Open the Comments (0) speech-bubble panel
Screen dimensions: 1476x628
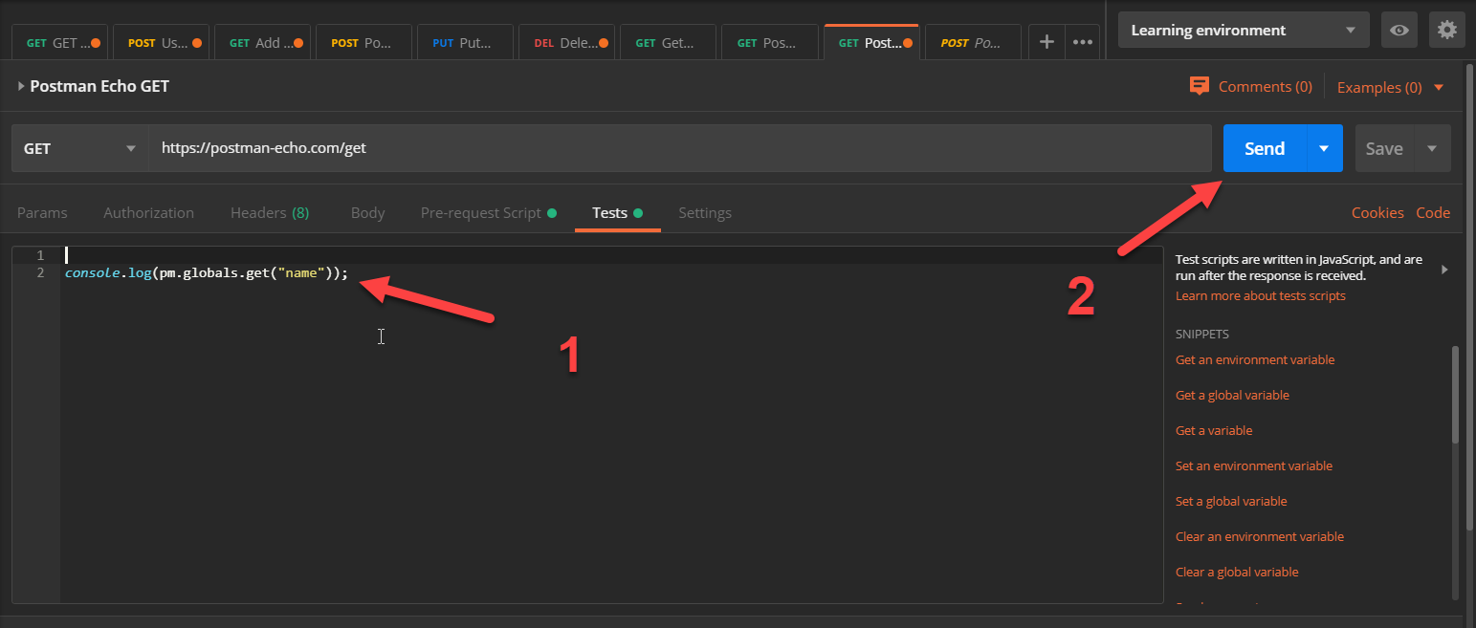[1250, 87]
